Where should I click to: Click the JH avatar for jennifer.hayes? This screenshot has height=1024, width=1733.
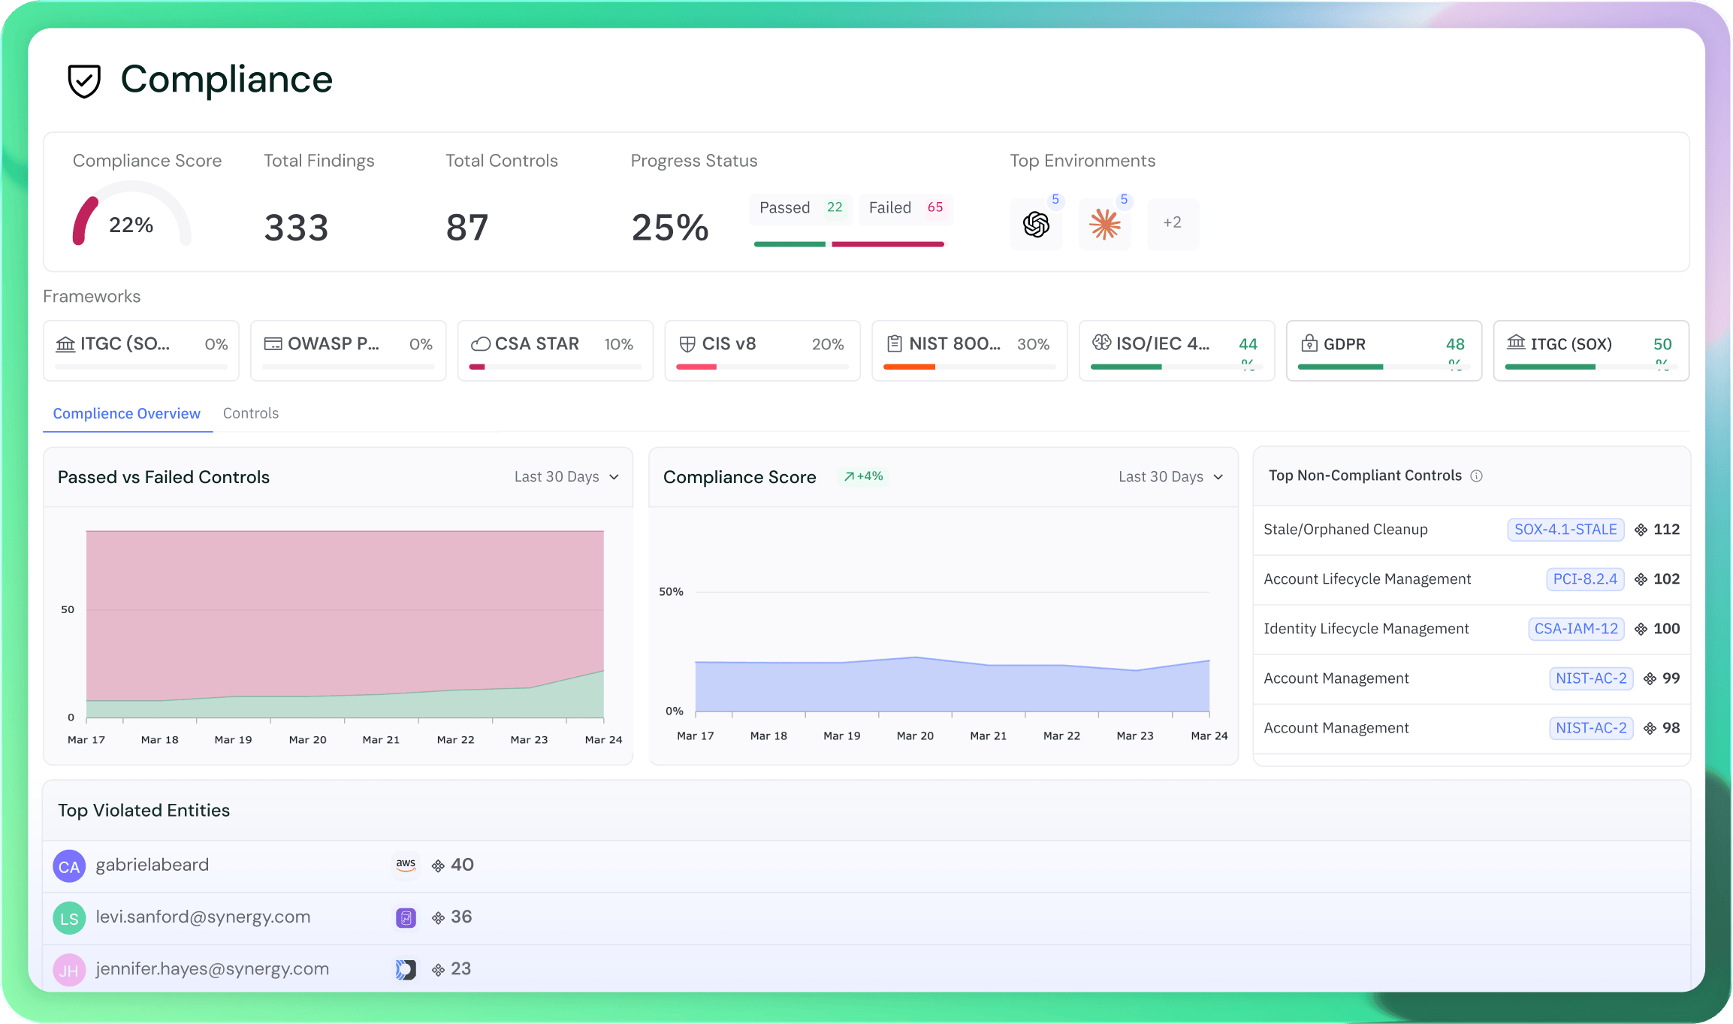(x=69, y=970)
